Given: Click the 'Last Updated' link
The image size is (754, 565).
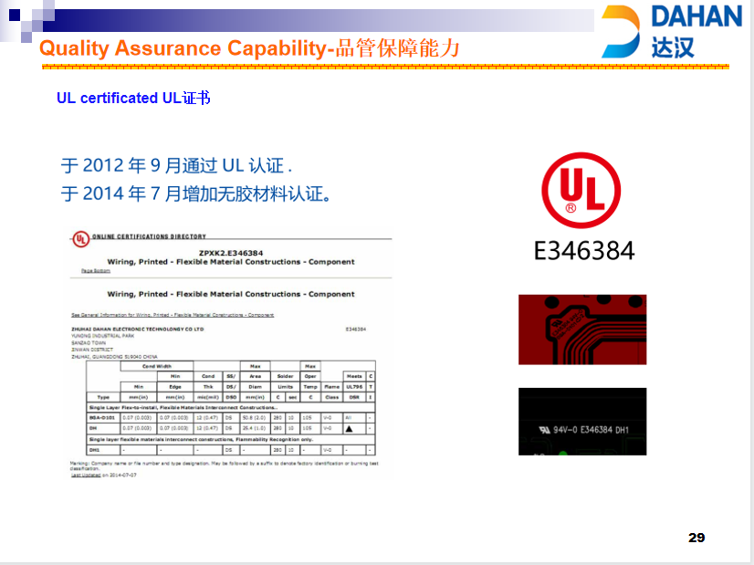Looking at the screenshot, I should click(x=86, y=476).
